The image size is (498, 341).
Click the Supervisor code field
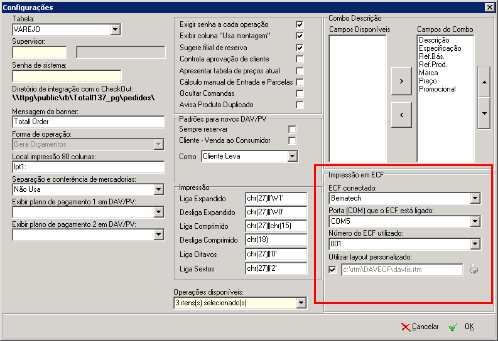[x=40, y=52]
